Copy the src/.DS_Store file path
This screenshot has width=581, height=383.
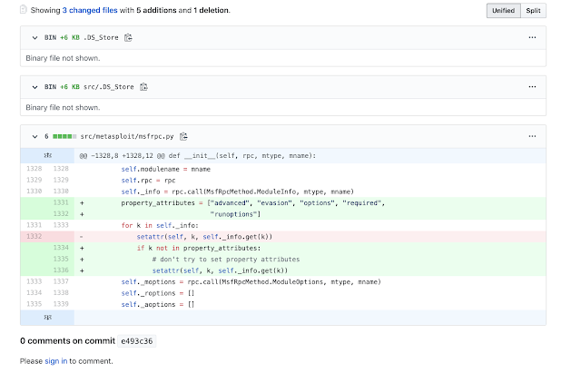click(x=143, y=87)
